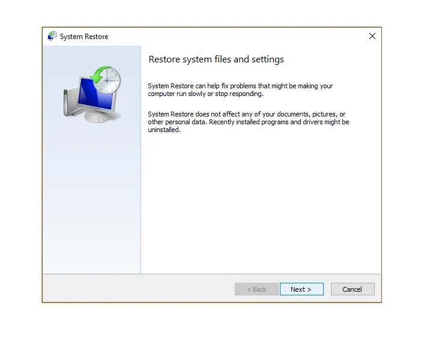Click the paragraph starting "System Restore does not affect"
The image size is (433, 338).
(x=248, y=122)
